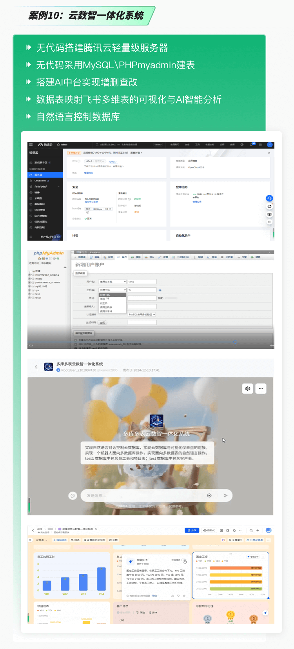Click the 智能分析 chip on 固定工资 chart
This screenshot has height=649, width=294.
coord(253,557)
